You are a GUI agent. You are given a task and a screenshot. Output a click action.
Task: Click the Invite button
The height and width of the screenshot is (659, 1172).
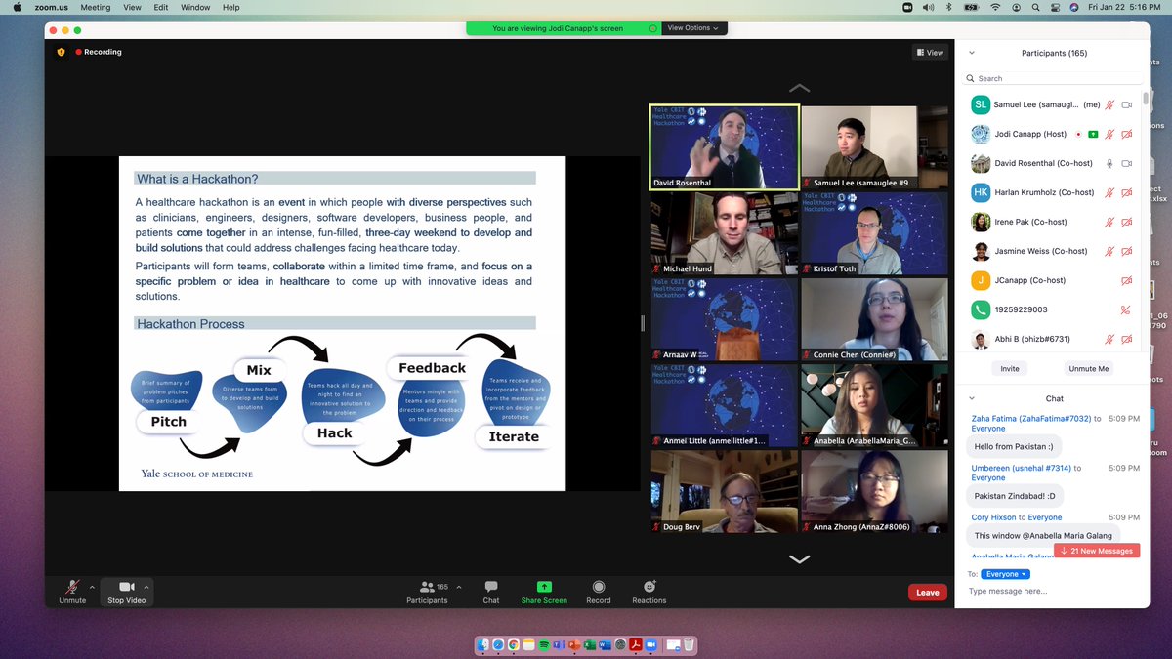click(1009, 368)
